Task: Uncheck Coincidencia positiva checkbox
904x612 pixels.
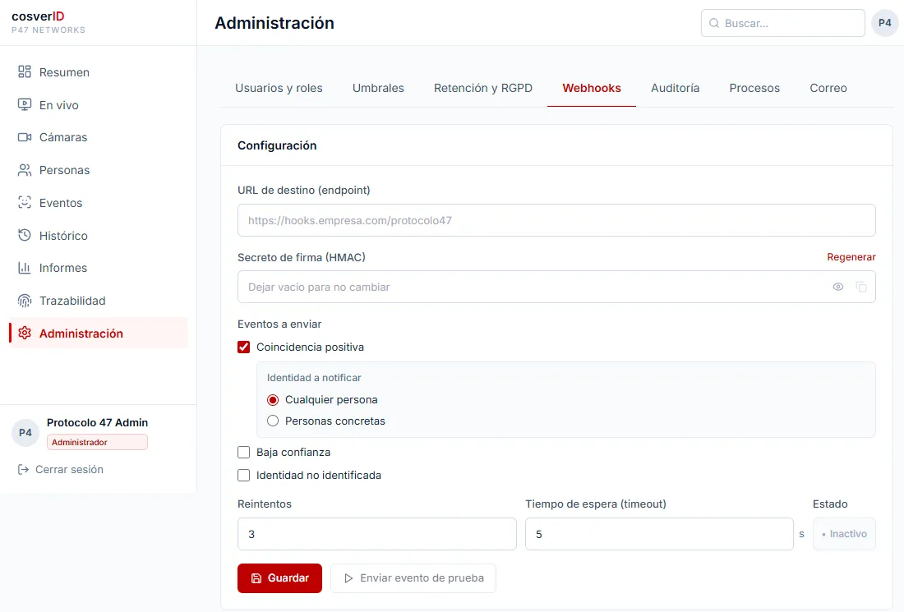Action: (x=244, y=347)
